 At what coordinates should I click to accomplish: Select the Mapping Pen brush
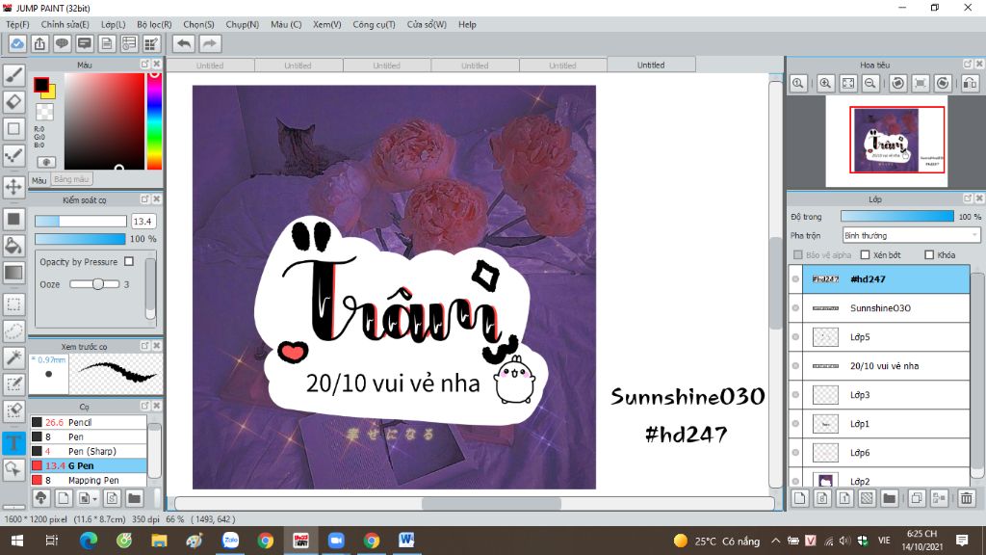(x=88, y=480)
